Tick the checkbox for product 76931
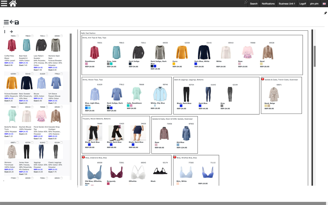 [17, 36]
